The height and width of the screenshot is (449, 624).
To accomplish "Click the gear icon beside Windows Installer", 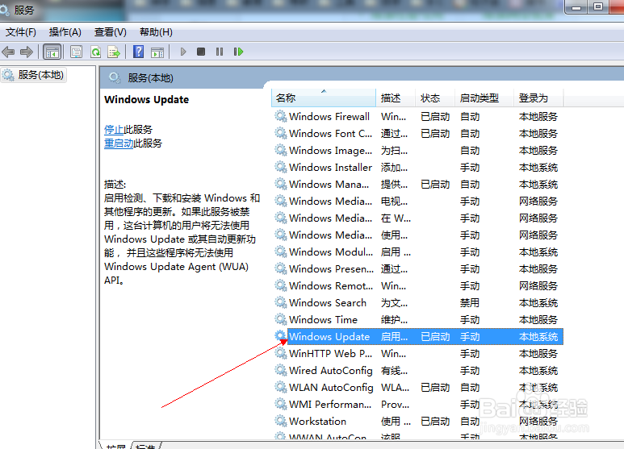I will [x=281, y=168].
